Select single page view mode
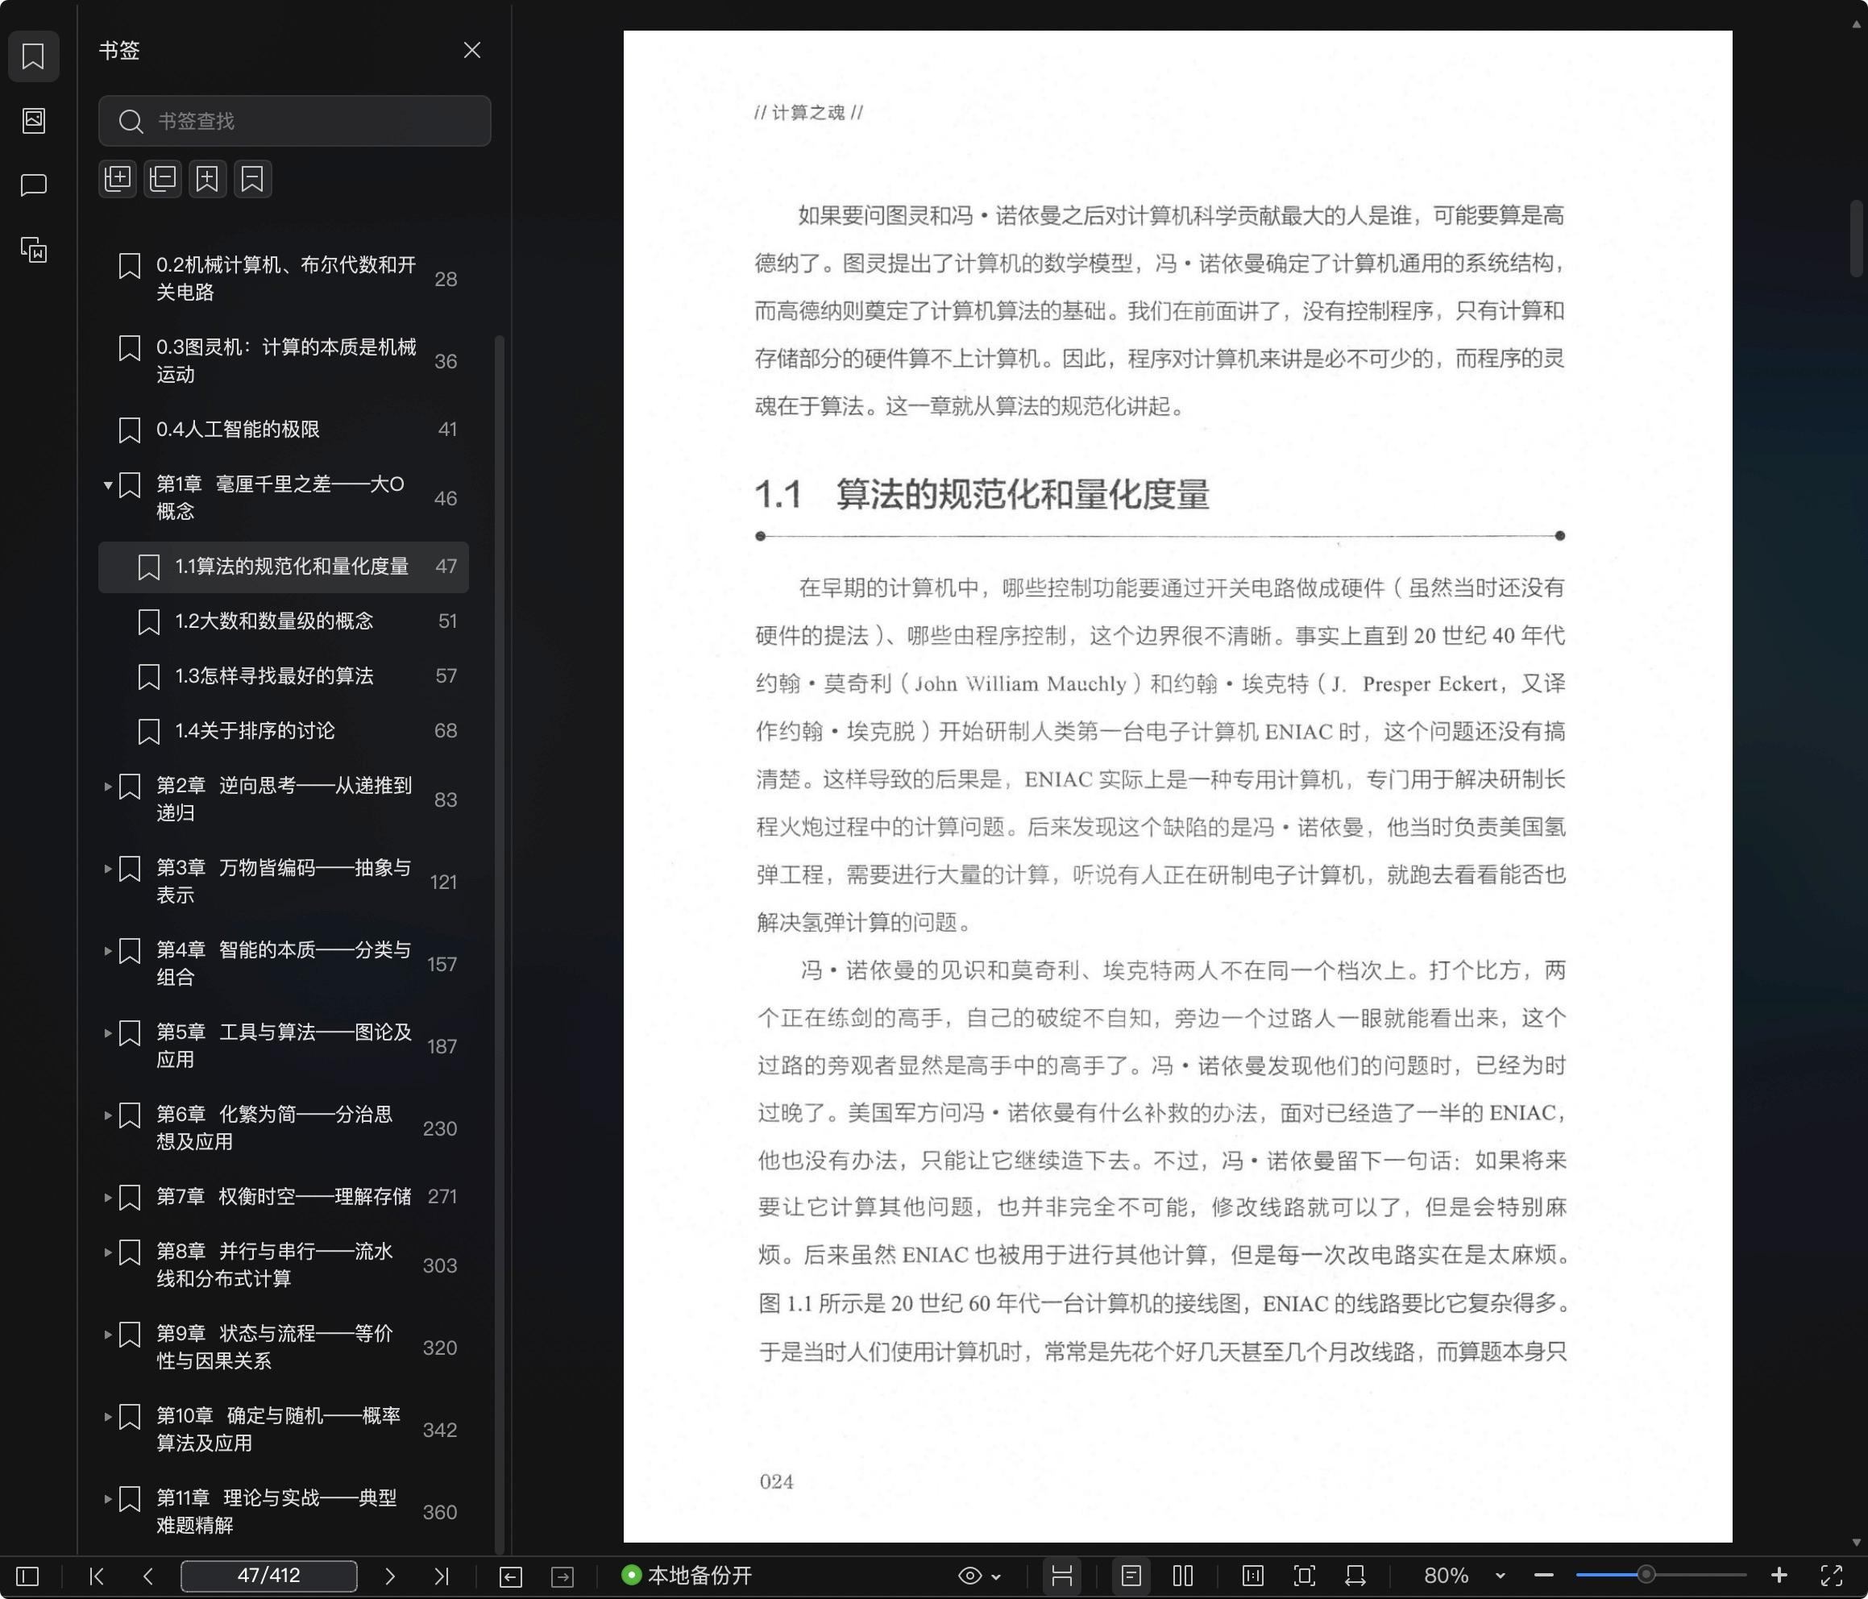Screen dimensions: 1868x1599 (x=1131, y=1576)
